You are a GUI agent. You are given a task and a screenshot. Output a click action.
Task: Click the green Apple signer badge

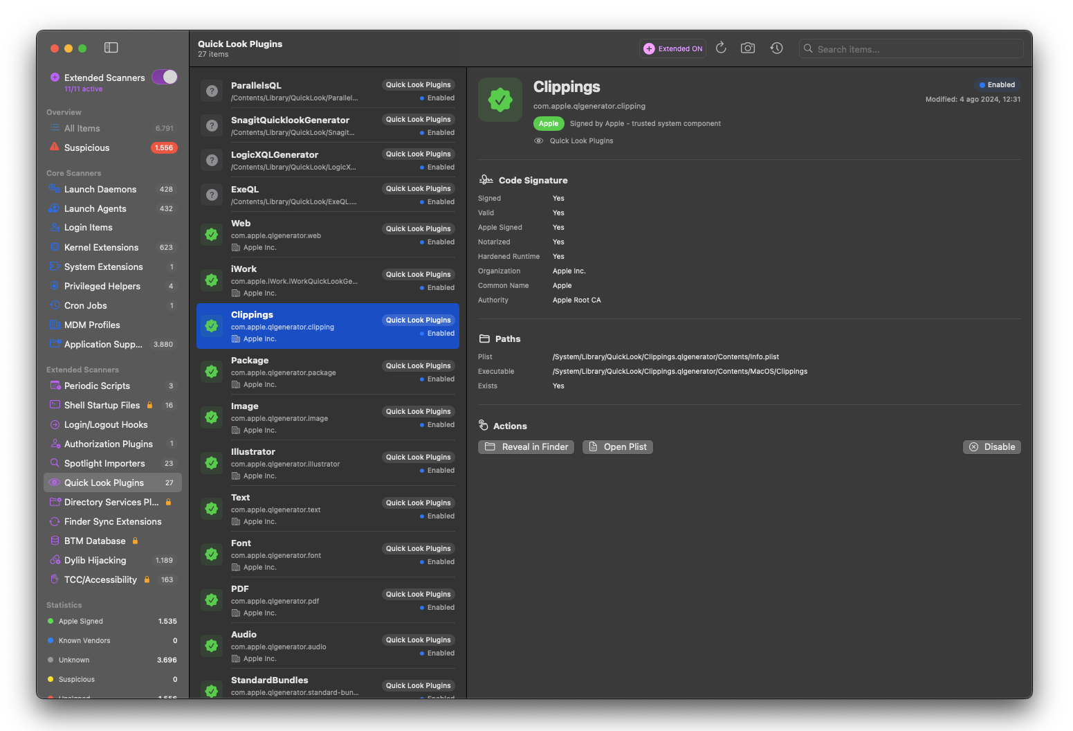(x=549, y=123)
